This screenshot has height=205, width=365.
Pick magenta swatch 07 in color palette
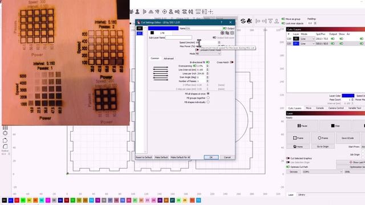point(48,200)
